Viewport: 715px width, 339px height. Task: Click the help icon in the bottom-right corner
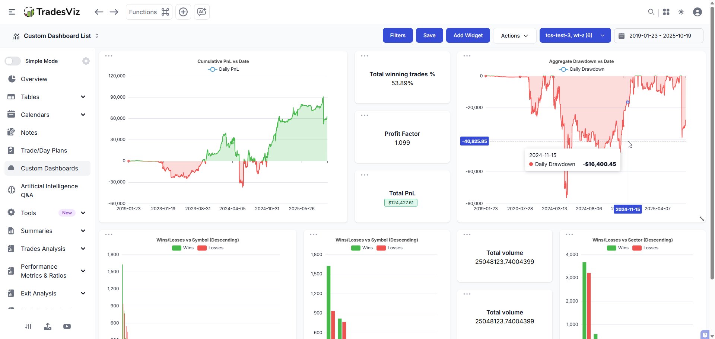point(705,335)
